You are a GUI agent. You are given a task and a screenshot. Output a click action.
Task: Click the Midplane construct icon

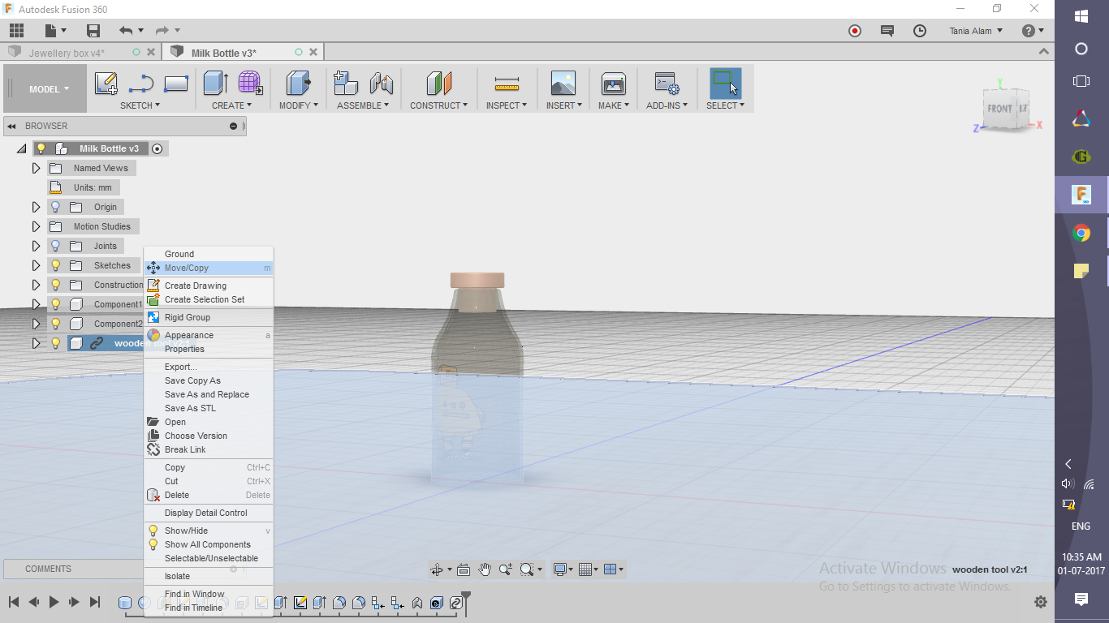click(x=439, y=83)
